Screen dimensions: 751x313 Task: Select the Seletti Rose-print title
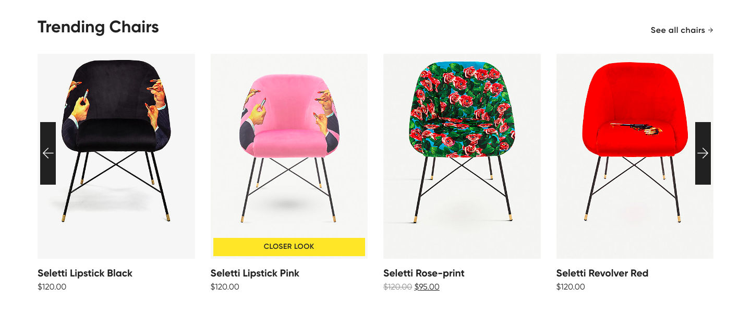pyautogui.click(x=424, y=273)
